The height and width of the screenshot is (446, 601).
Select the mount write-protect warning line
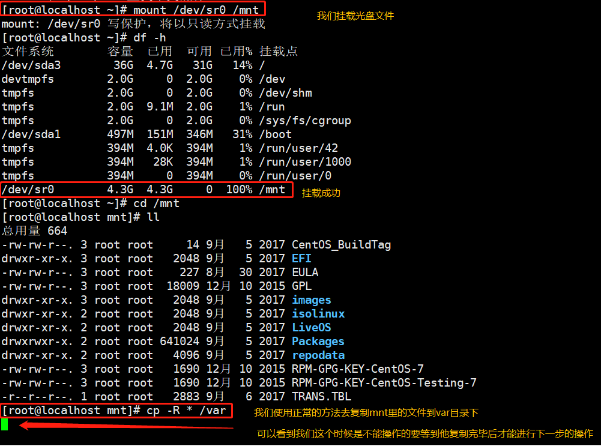click(x=133, y=24)
